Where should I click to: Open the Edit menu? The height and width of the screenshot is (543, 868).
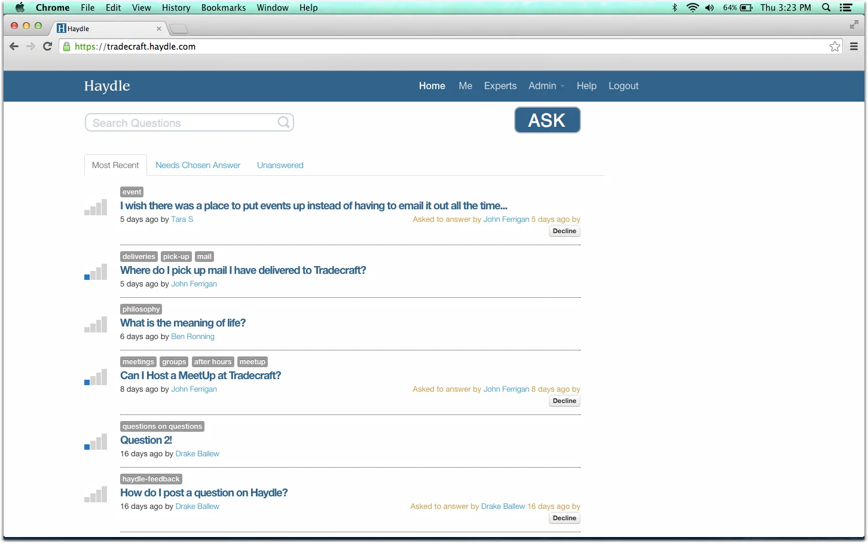coord(114,8)
